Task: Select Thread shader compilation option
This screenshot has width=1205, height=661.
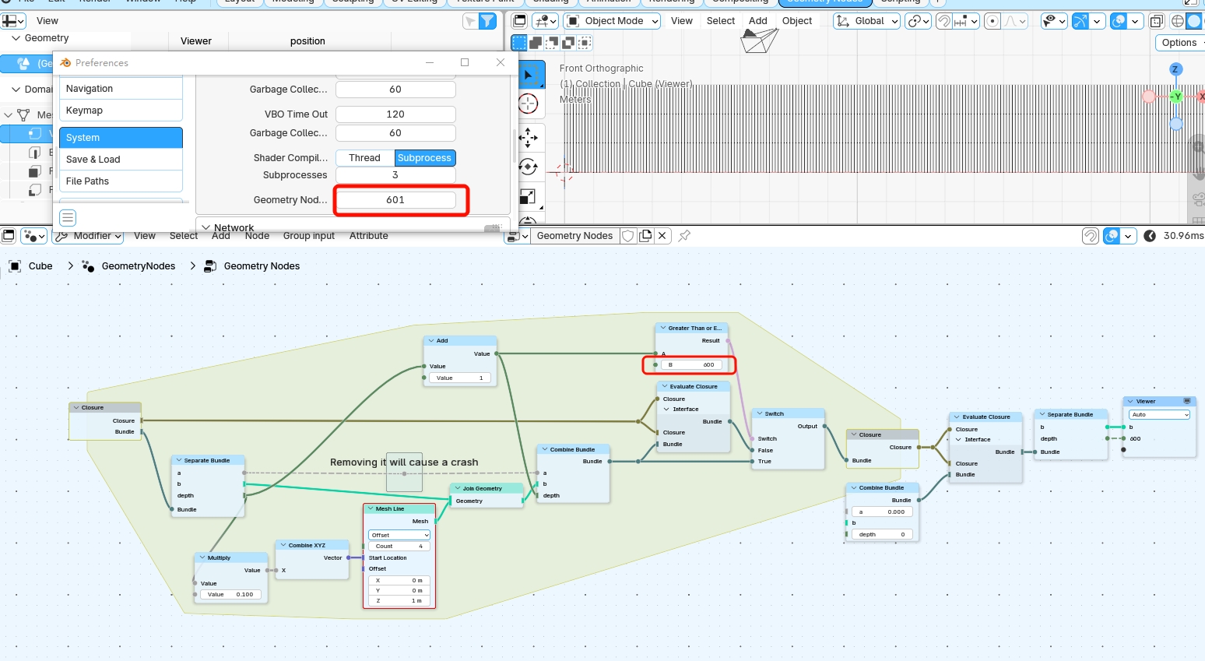Action: coord(365,158)
